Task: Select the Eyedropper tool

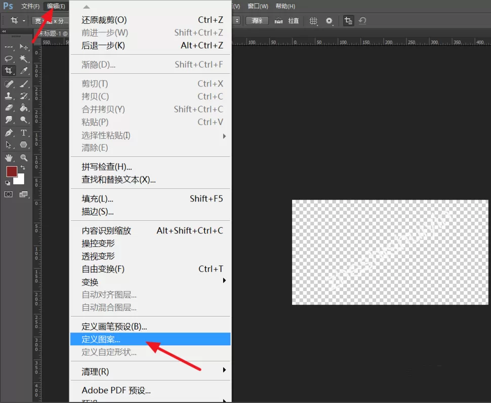Action: point(23,71)
